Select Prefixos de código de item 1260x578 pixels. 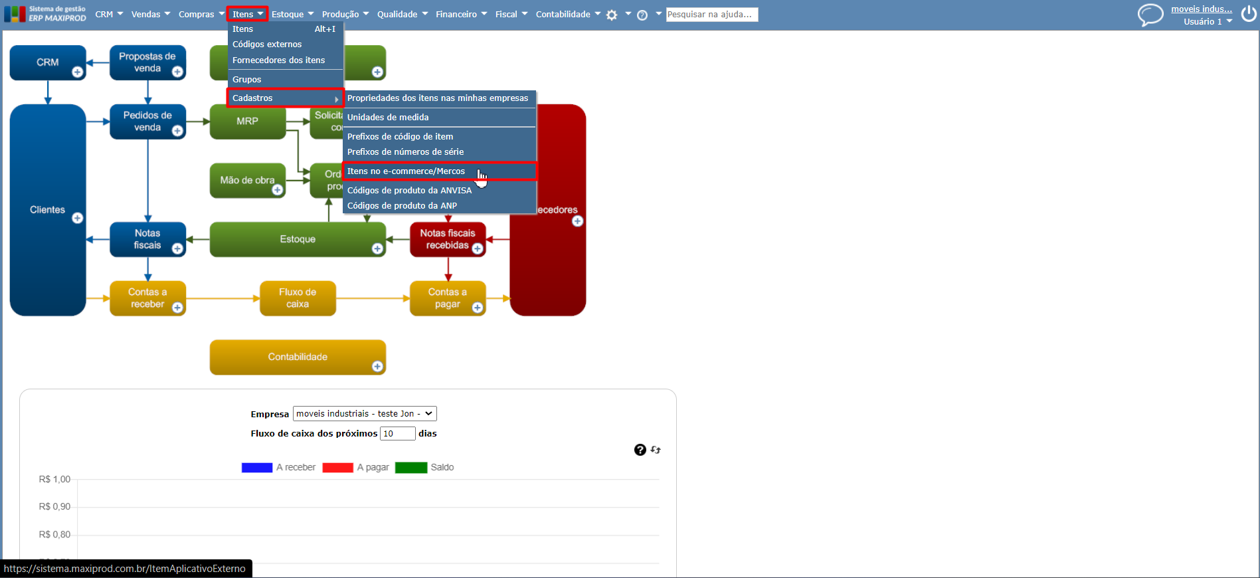pos(439,137)
